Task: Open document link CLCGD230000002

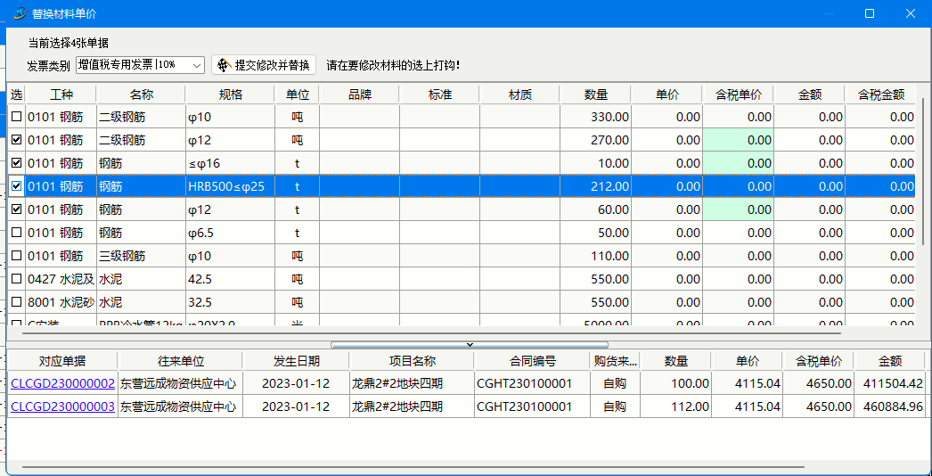Action: [62, 383]
